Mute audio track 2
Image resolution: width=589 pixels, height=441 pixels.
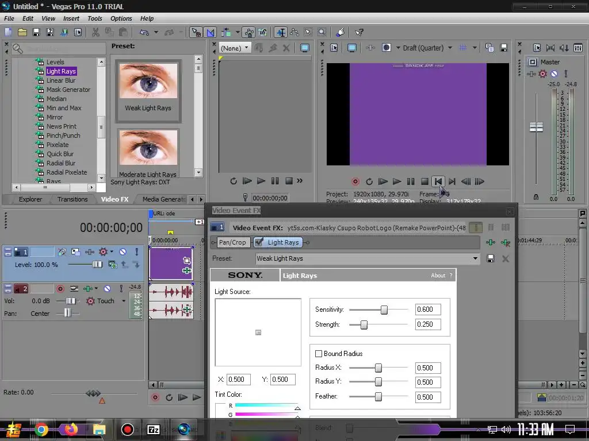(108, 288)
